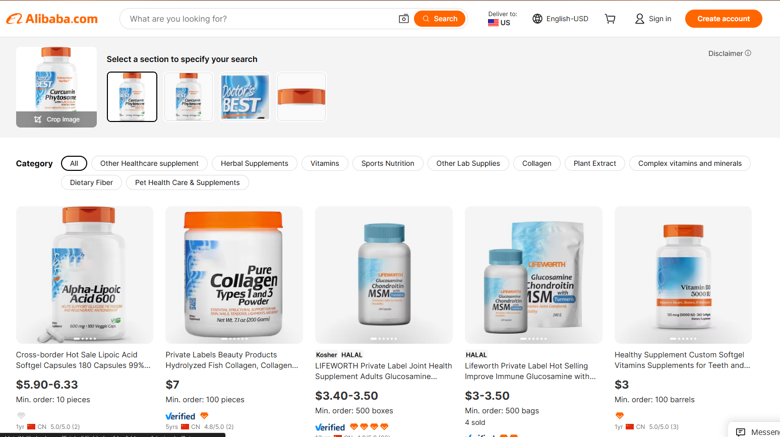
Task: Click the globe English-USD language icon
Action: coord(537,19)
